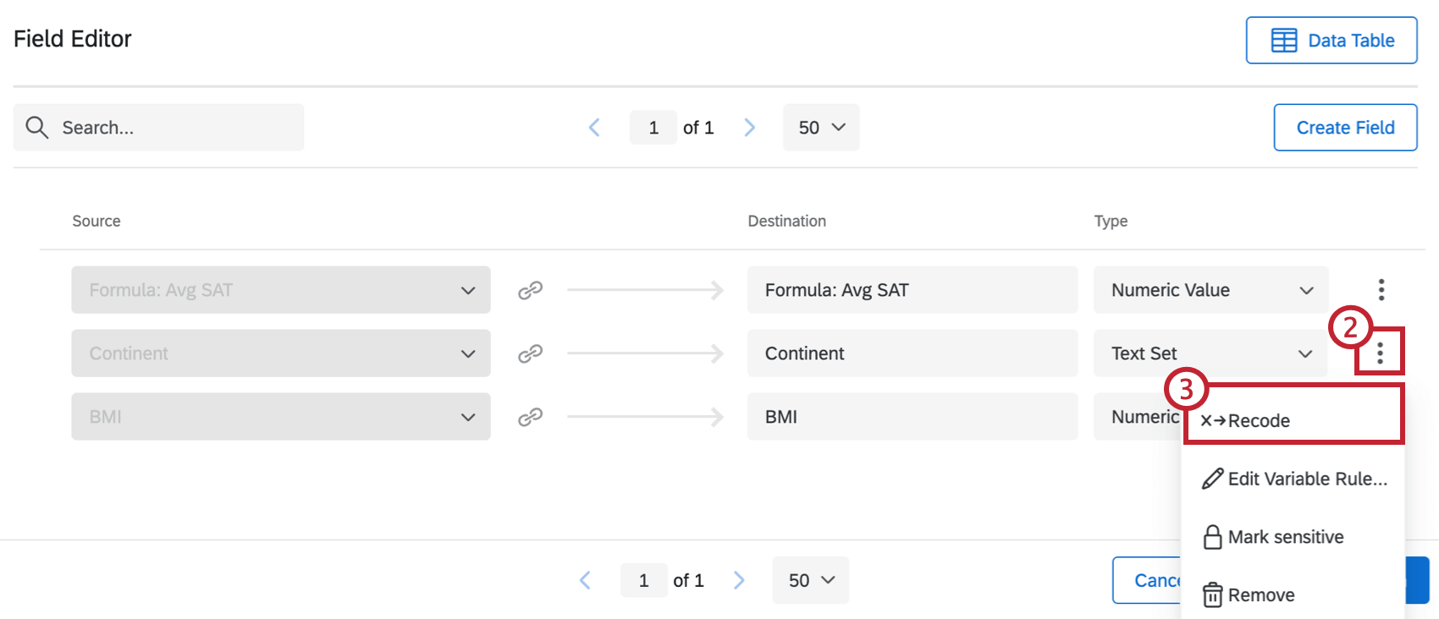Click the link icon in Continent row
The width and height of the screenshot is (1439, 619).
tap(530, 353)
